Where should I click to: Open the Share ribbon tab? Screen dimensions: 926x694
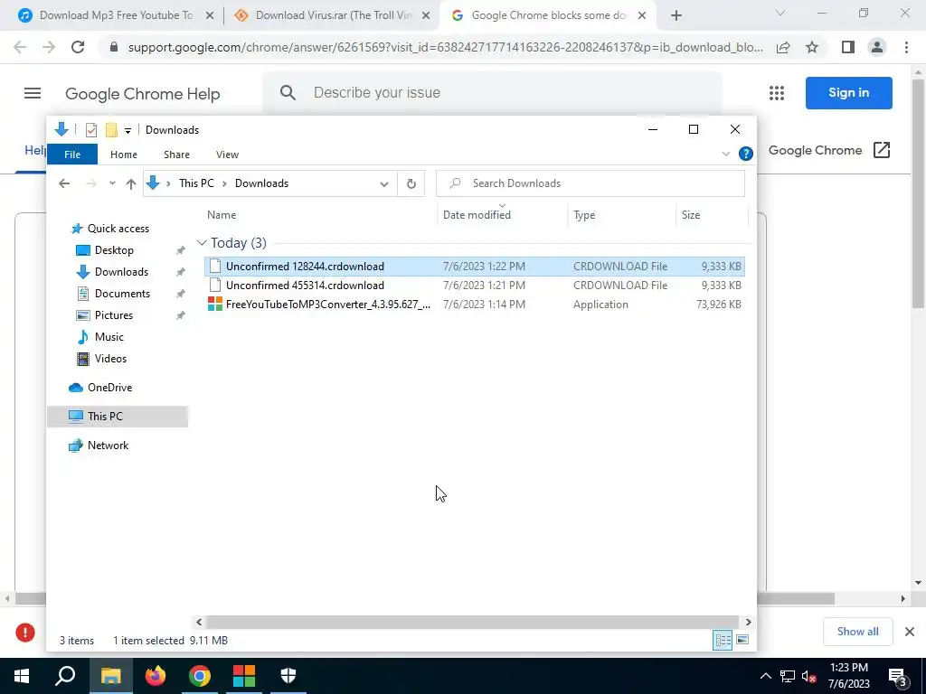[x=176, y=154]
